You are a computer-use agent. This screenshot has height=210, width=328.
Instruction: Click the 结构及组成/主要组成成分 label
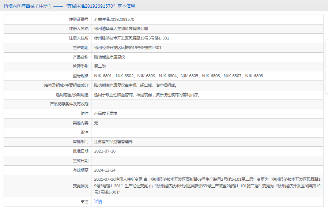pos(66,85)
